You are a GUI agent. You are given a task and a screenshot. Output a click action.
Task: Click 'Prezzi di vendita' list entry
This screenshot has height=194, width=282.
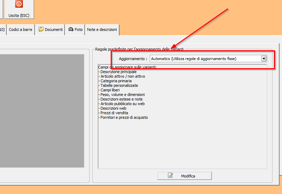(113, 113)
